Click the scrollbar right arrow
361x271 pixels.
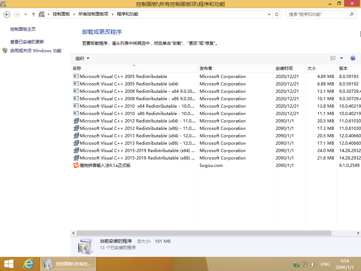click(x=358, y=233)
